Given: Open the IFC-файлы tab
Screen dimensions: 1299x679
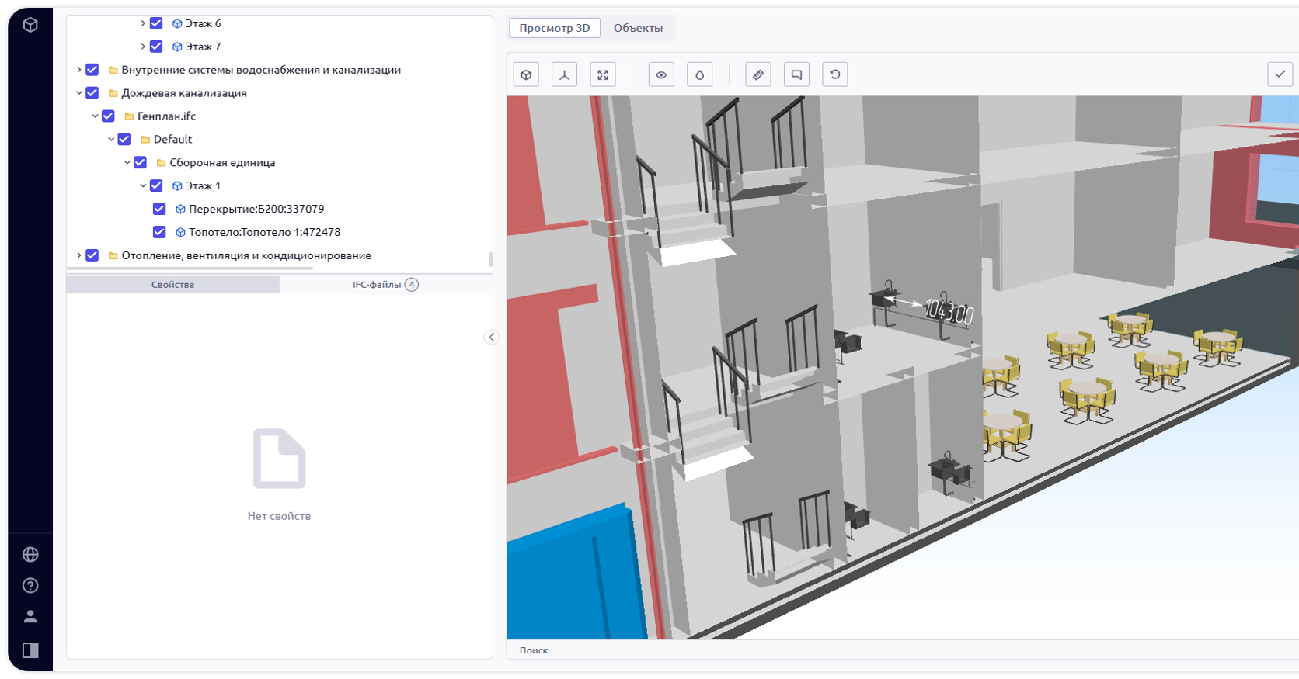Looking at the screenshot, I should pos(385,285).
